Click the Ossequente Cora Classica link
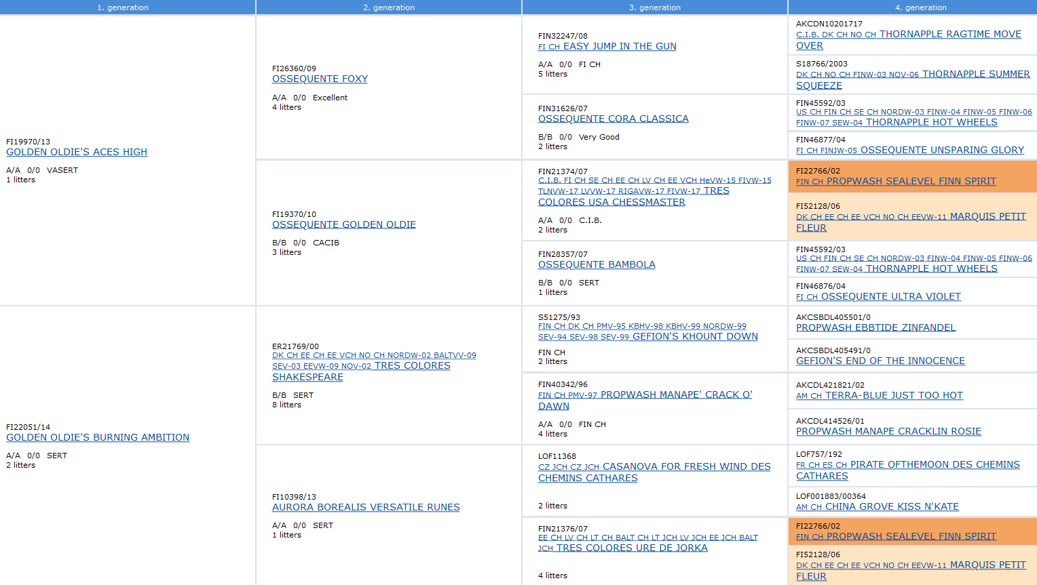The height and width of the screenshot is (585, 1037). (613, 119)
